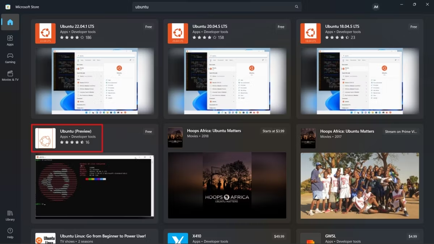Open the JM account profile menu
Screen dimensions: 434x244
(376, 7)
